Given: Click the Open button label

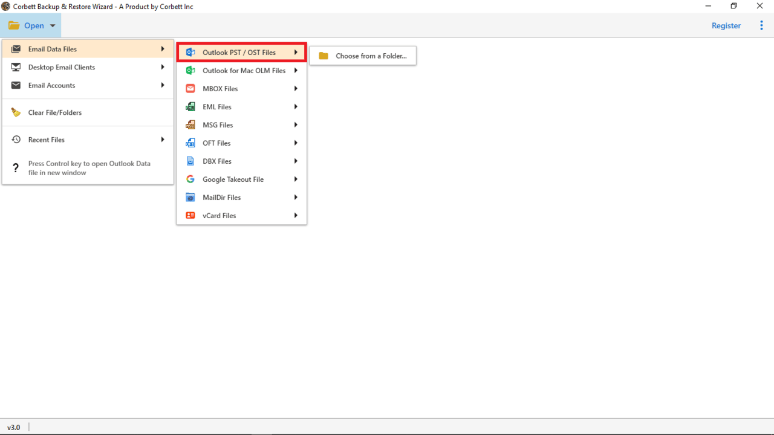Looking at the screenshot, I should click(x=34, y=25).
